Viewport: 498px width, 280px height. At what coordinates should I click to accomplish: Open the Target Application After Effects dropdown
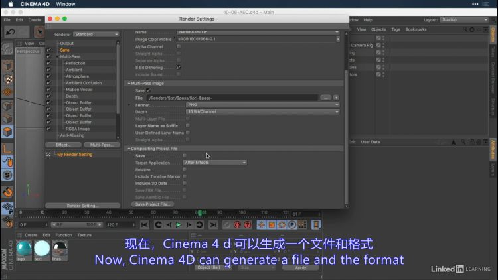coord(214,163)
